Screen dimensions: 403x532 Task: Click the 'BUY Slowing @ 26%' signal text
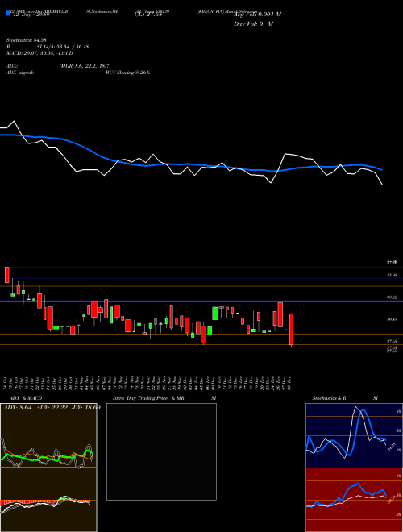[x=127, y=73]
